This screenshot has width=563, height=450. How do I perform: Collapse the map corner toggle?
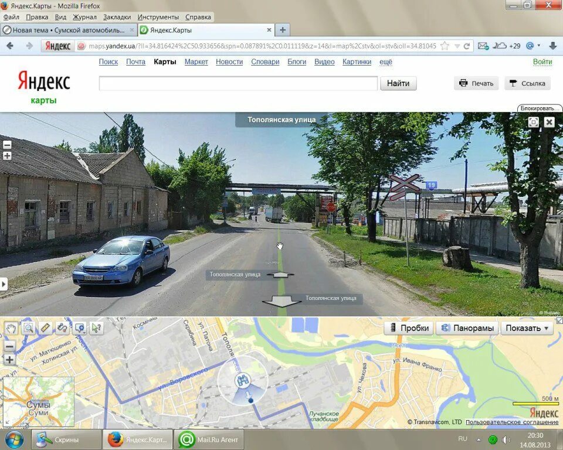coord(559,320)
